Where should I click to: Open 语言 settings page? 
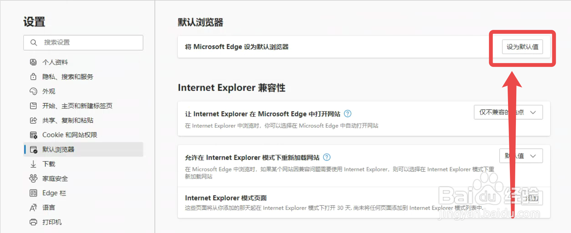84,208
